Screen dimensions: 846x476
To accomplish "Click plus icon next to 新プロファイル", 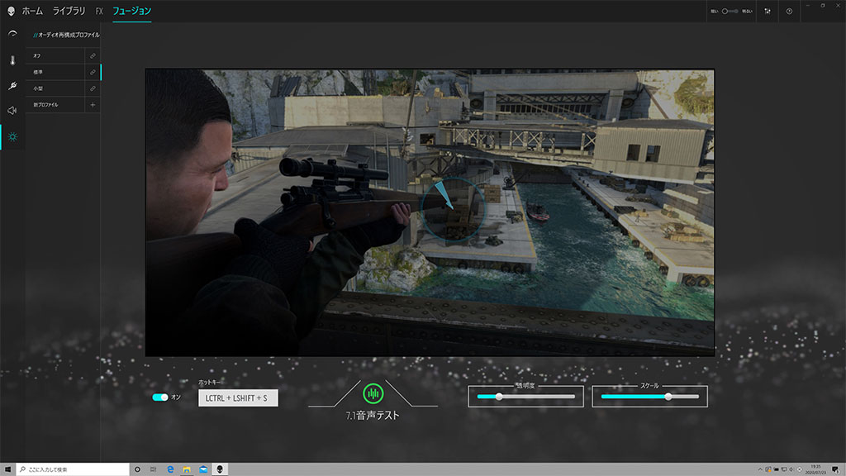I will 93,105.
